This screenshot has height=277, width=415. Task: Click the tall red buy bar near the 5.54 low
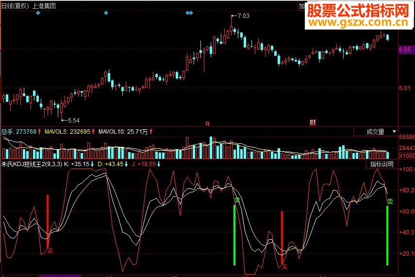tap(48, 221)
